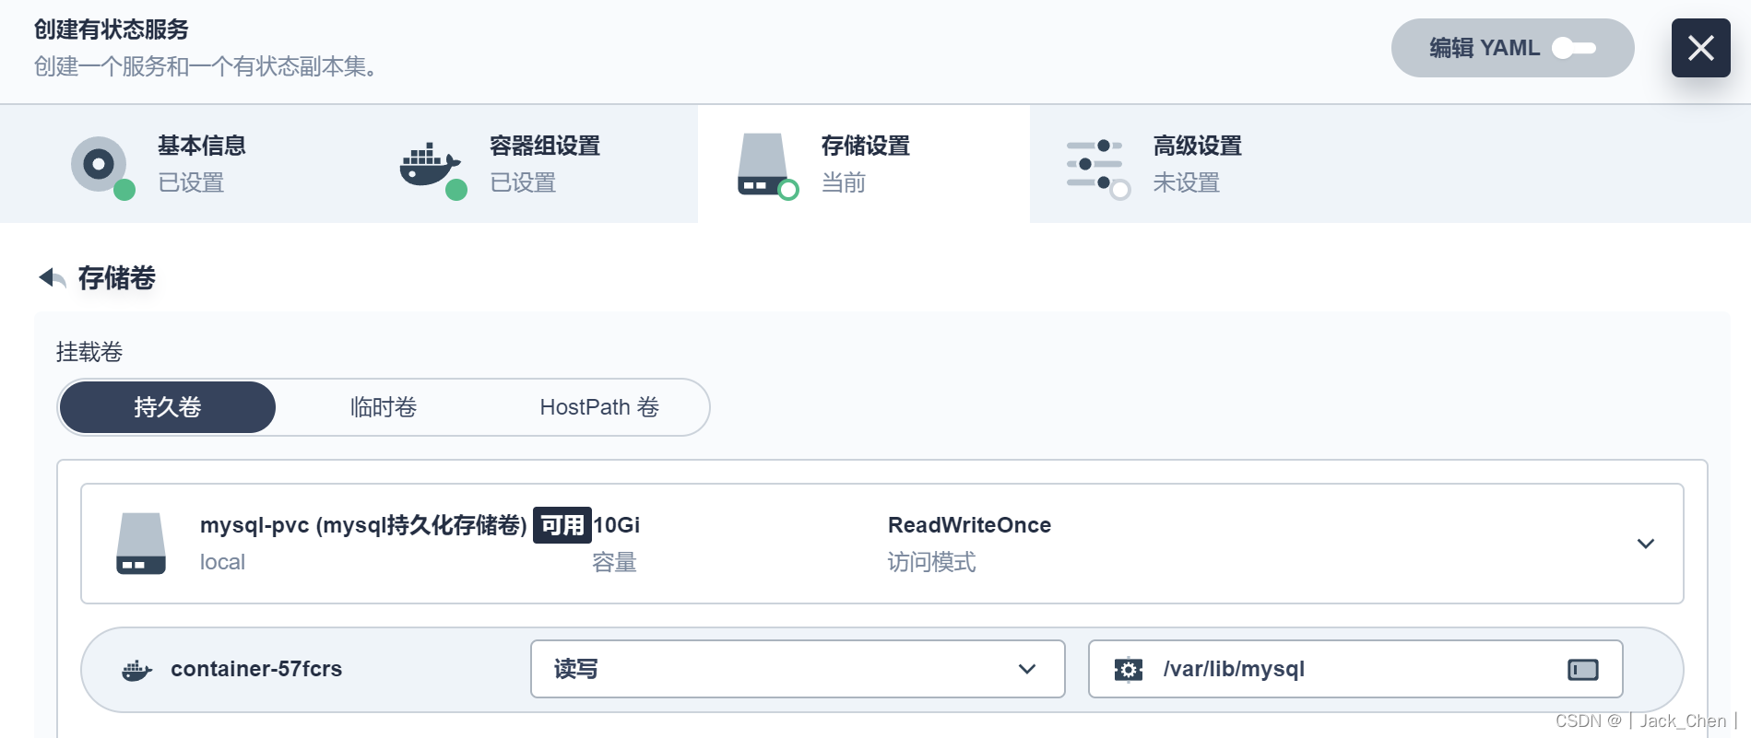
Task: Open the 读写 mount mode dropdown
Action: (x=798, y=669)
